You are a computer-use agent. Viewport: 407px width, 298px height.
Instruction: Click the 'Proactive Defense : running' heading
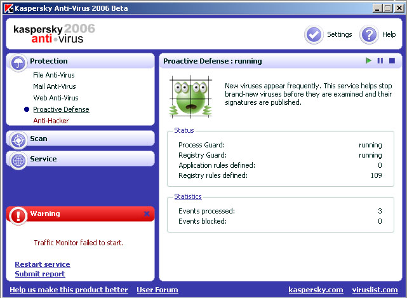click(x=213, y=61)
